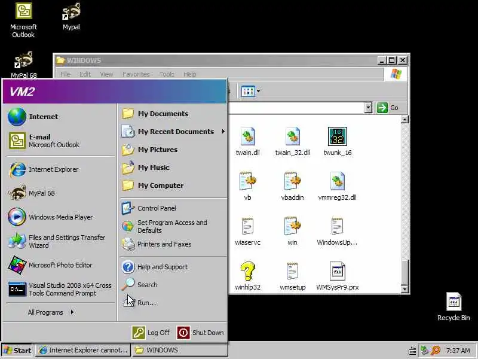Open address bar dropdown arrow
Image resolution: width=478 pixels, height=359 pixels.
368,108
